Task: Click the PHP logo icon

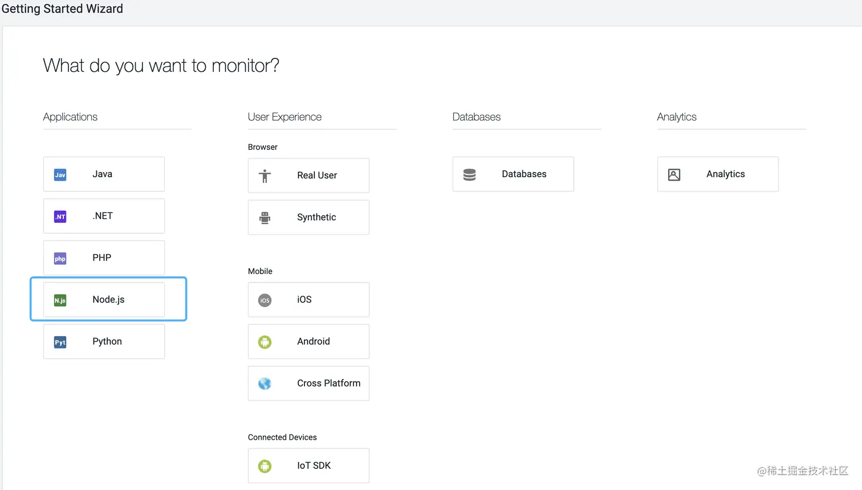Action: coord(60,259)
